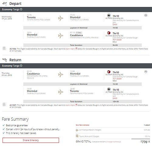Click plane icon between Casablanca and Montréal
This screenshot has width=152, height=148.
click(60, 75)
